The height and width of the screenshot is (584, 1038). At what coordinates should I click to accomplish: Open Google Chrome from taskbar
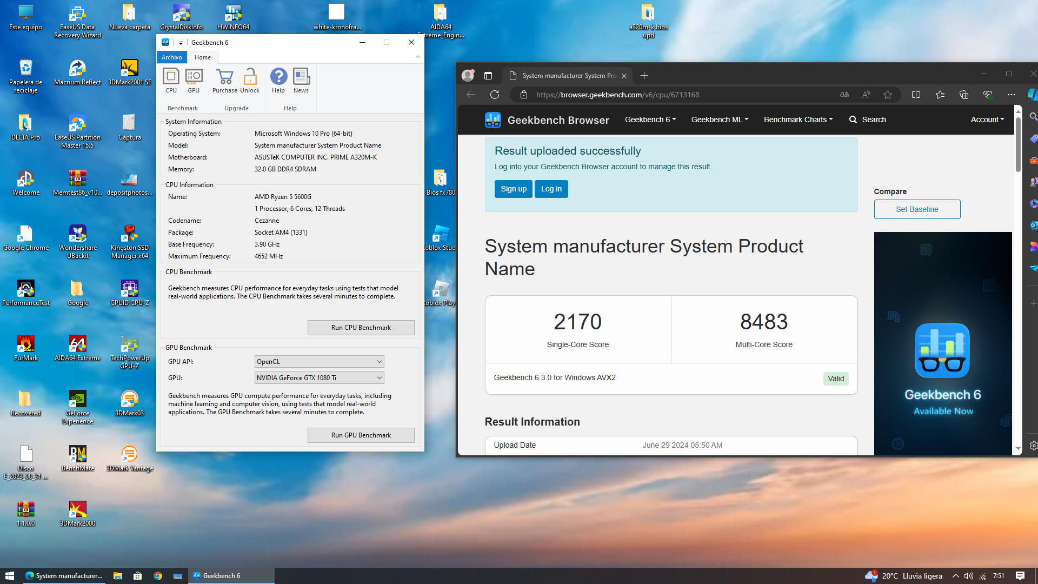click(158, 576)
